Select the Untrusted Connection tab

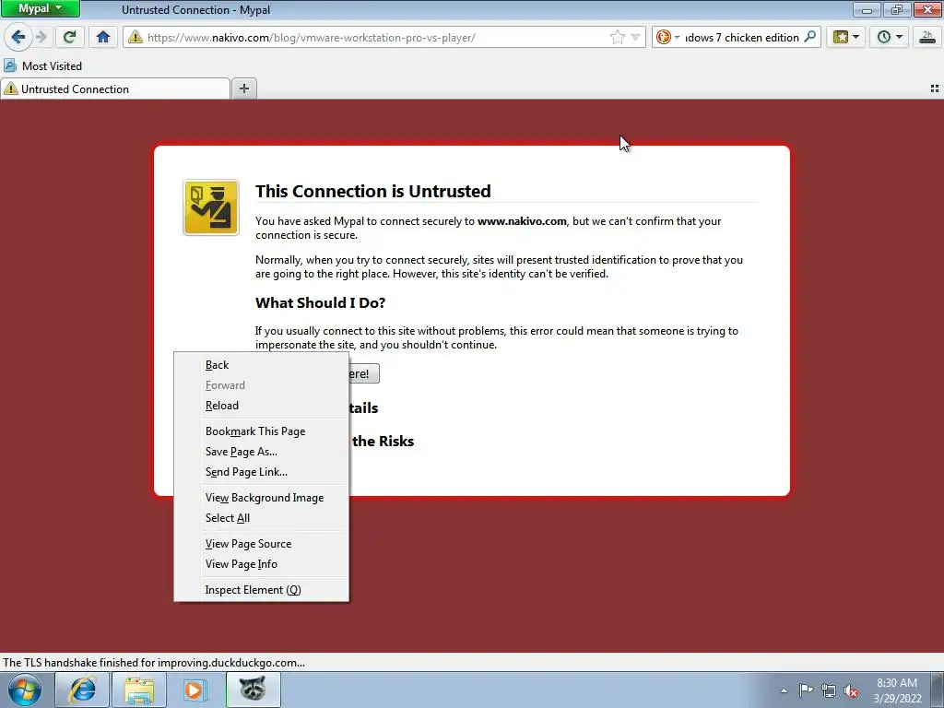tap(115, 89)
